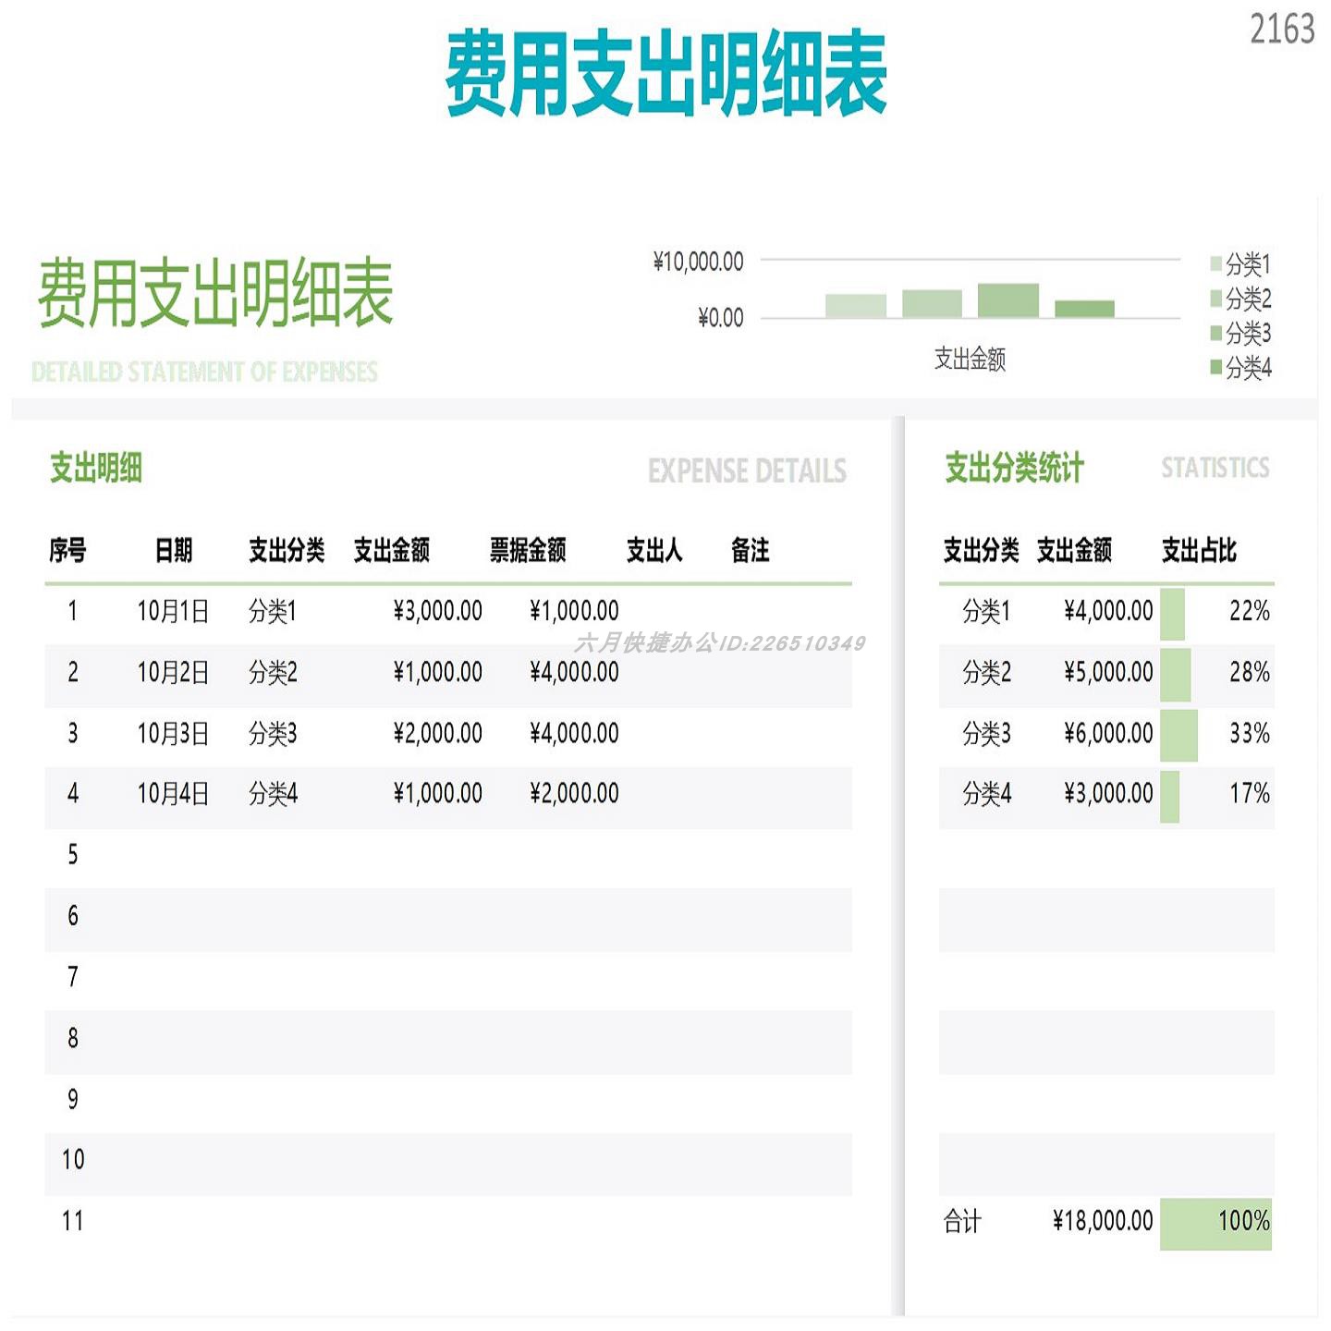The height and width of the screenshot is (1331, 1331).
Task: Click the 分类1 legend color swatch
Action: point(1215,264)
